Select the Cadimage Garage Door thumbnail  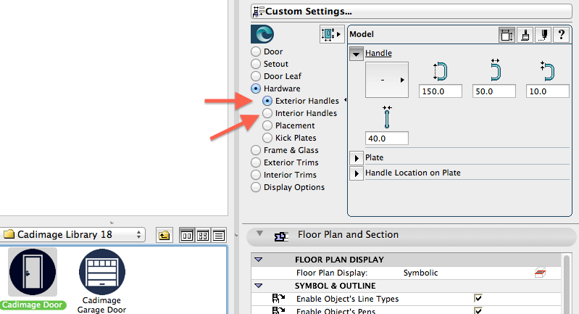101,276
